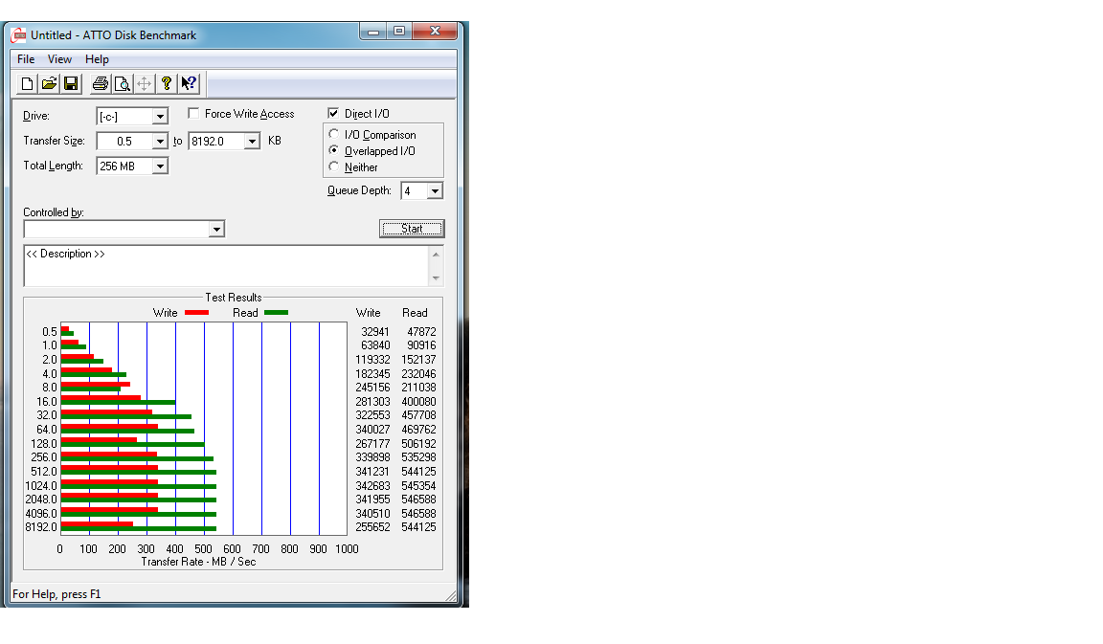Click the read value 535298
This screenshot has height=644, width=1103.
[x=418, y=457]
